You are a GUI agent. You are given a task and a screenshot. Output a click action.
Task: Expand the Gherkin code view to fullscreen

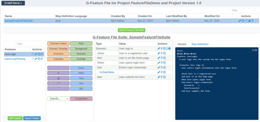pos(253,50)
